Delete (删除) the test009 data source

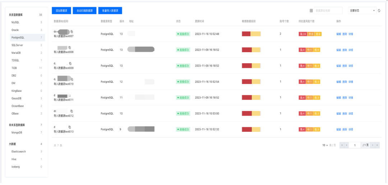click(x=345, y=66)
